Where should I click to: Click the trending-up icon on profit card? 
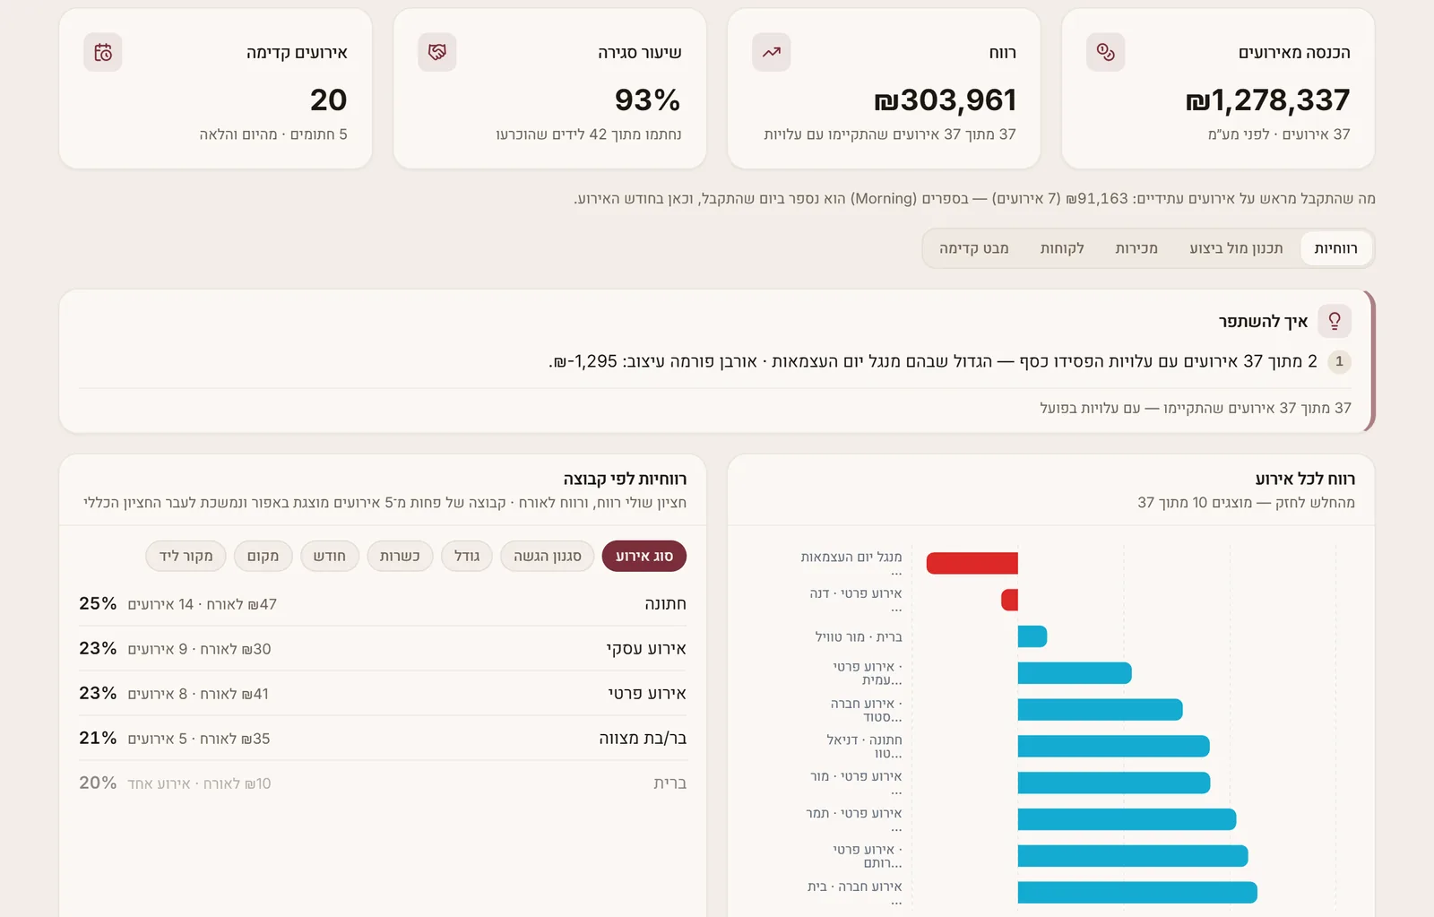tap(771, 53)
